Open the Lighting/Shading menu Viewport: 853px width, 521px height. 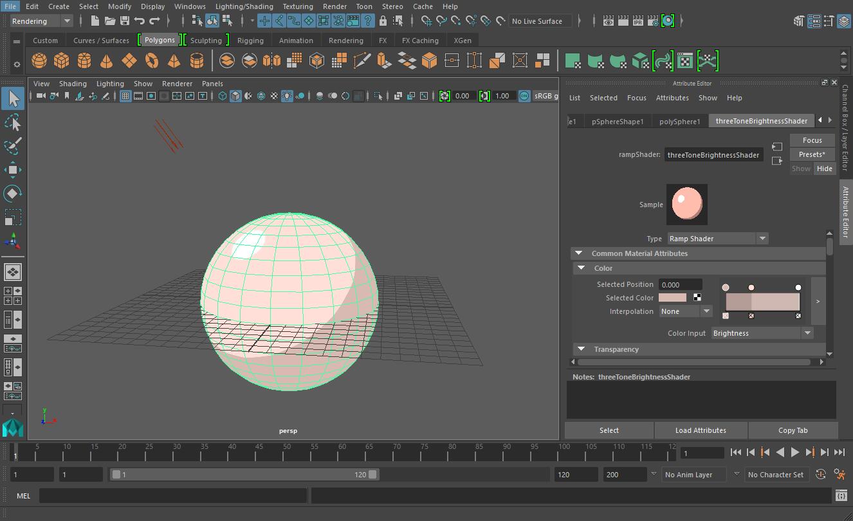(x=244, y=6)
